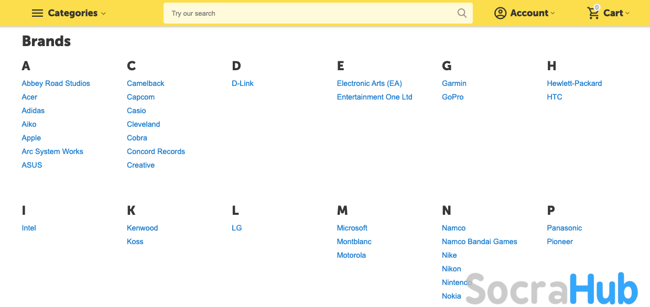
Task: Select the Panasonic brand link
Action: (565, 228)
